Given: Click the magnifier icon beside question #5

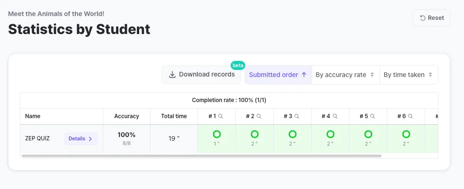Looking at the screenshot, I should [x=372, y=116].
